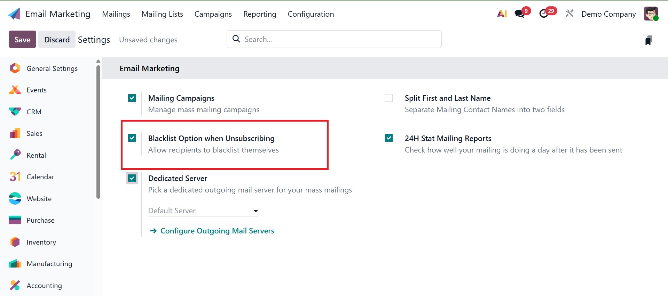This screenshot has width=668, height=296.
Task: Follow Configure Outgoing Mail Servers link
Action: tap(217, 231)
